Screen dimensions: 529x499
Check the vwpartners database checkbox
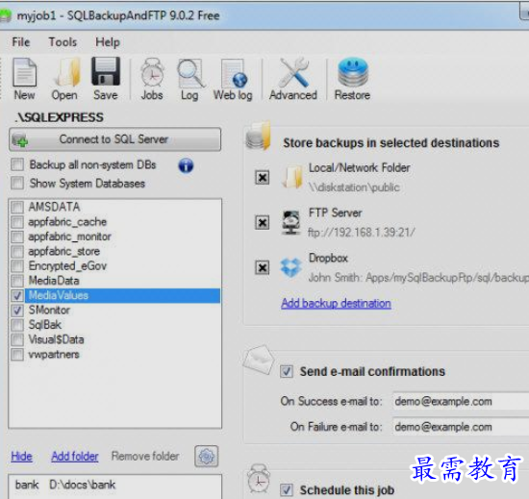(x=17, y=355)
